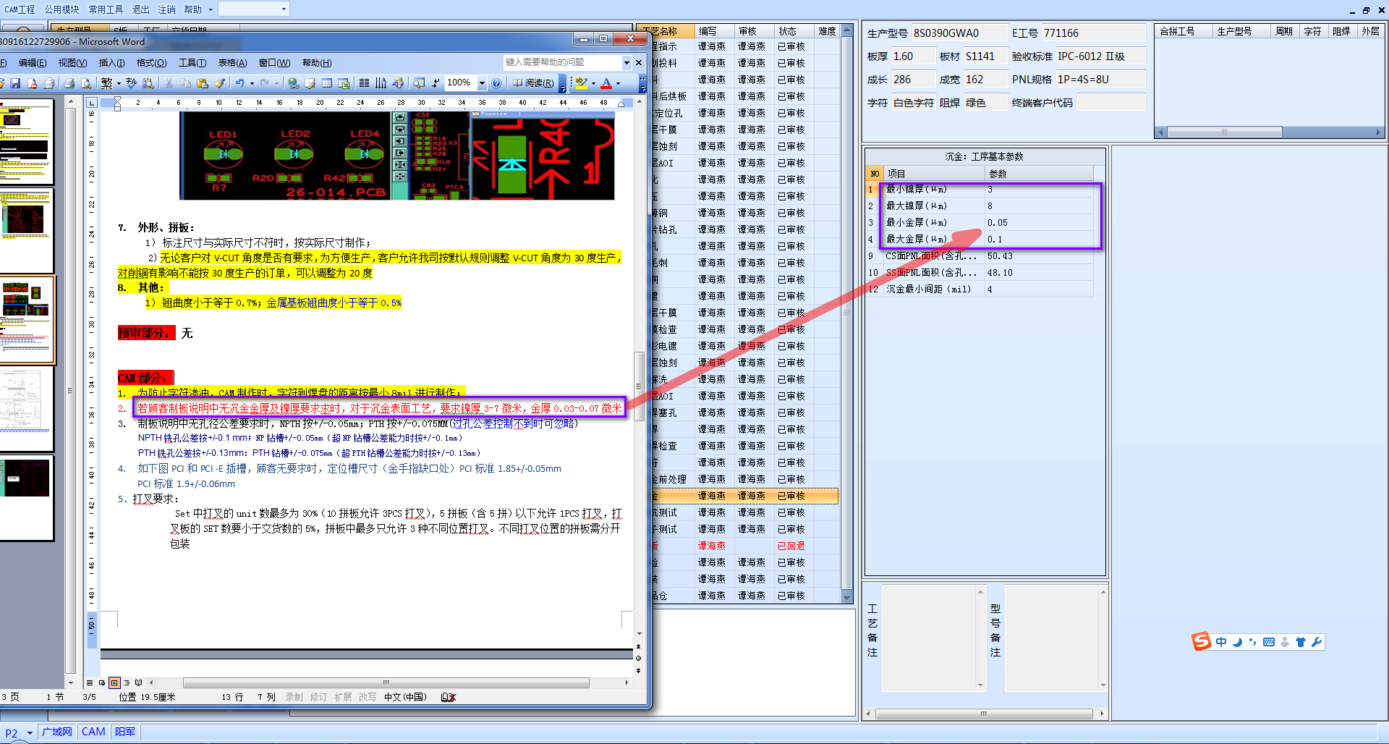Switch to Outline view button

pyautogui.click(x=127, y=682)
